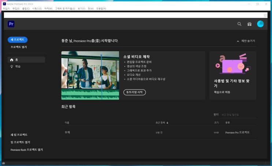Open the What's New gift icon
Viewport: 272px width, 166px height.
[249, 24]
